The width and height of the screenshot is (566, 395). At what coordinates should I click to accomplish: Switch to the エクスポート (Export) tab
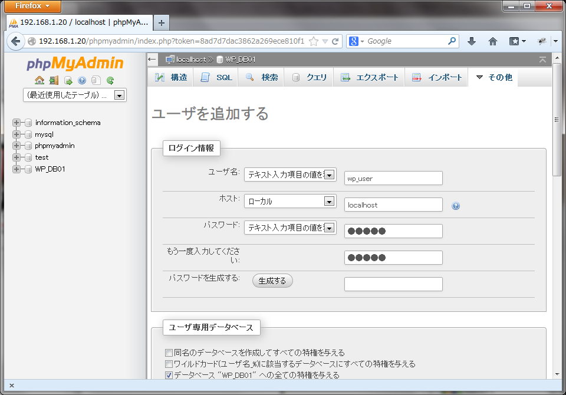tap(370, 77)
